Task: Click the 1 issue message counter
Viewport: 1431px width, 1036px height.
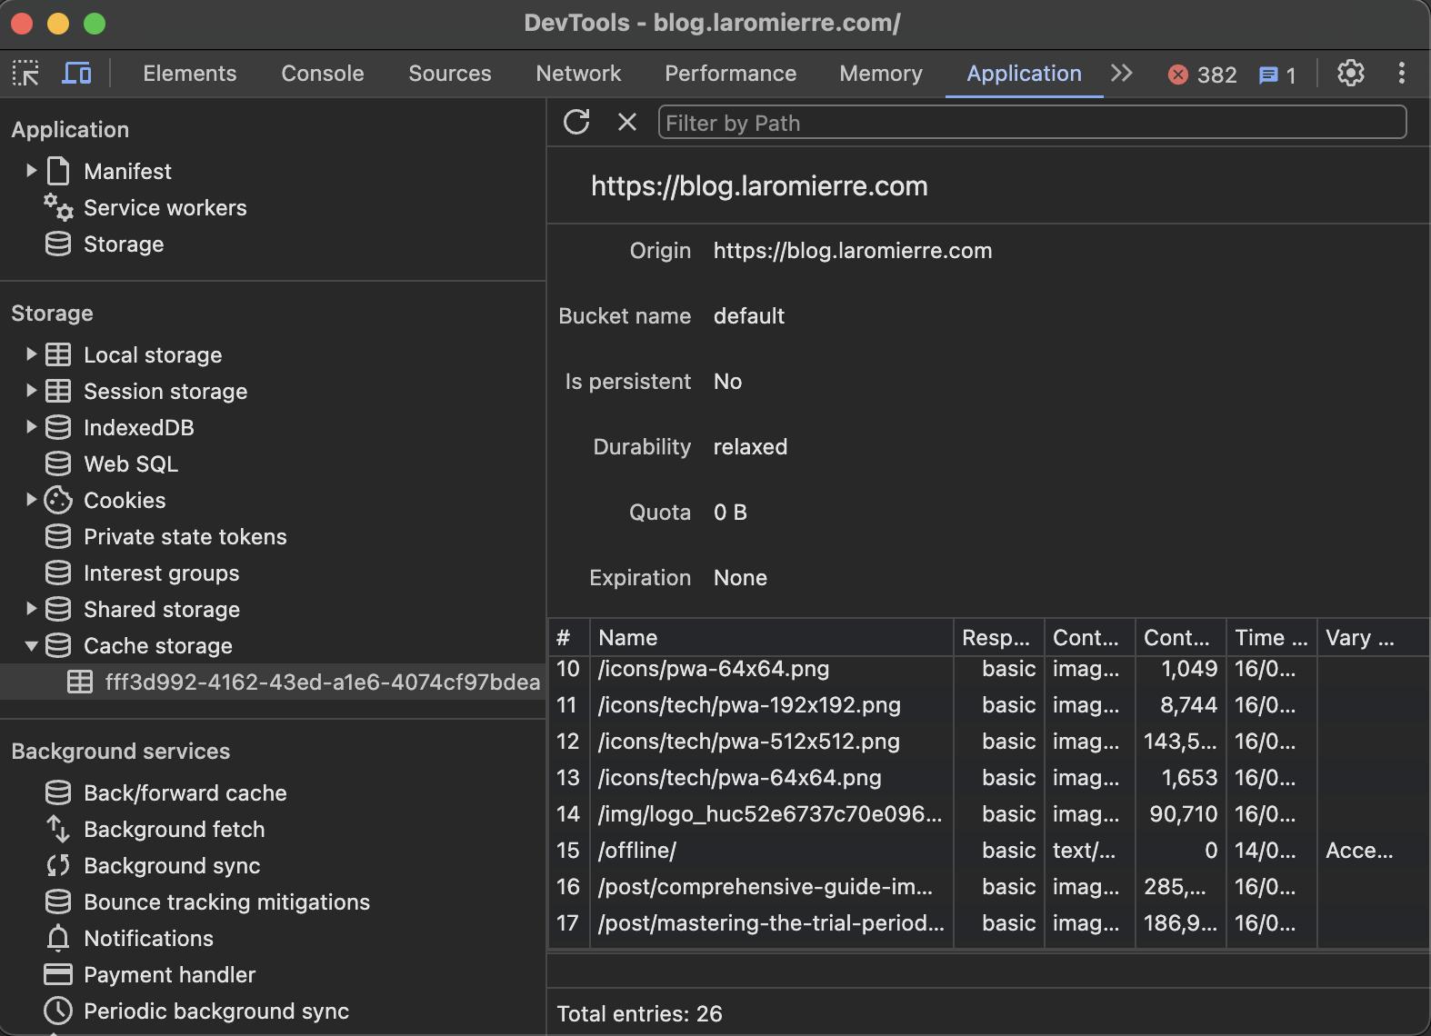Action: coord(1277,75)
